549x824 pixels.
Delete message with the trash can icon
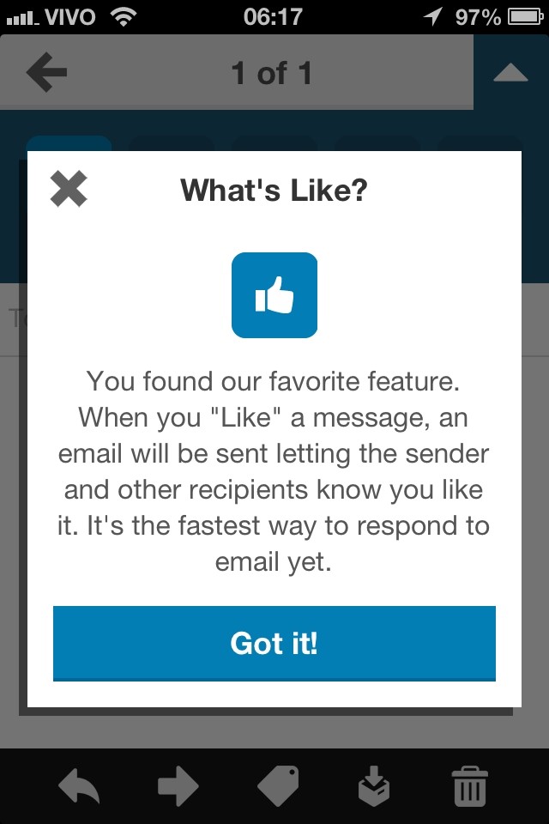(470, 786)
